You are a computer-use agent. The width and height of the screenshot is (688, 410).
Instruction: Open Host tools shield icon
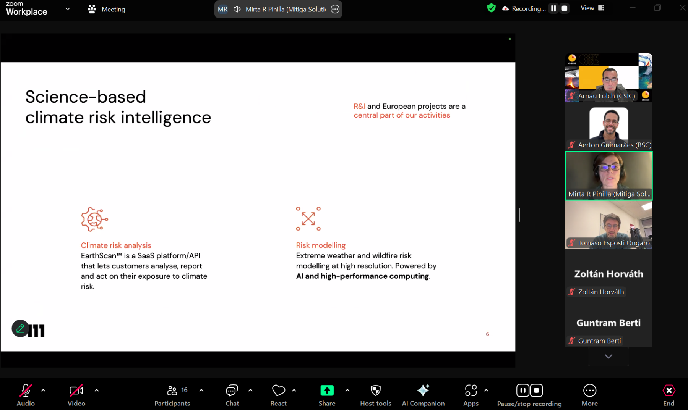point(375,391)
